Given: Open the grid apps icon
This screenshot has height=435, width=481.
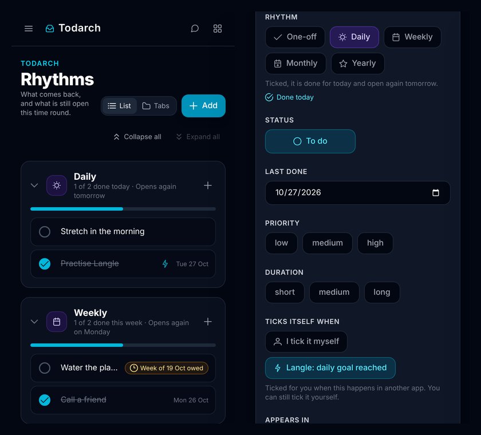Looking at the screenshot, I should pos(218,29).
